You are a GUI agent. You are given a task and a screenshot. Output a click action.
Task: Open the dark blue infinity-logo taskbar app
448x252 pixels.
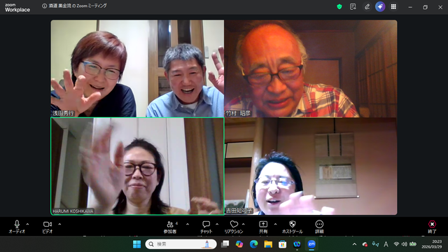point(297,244)
